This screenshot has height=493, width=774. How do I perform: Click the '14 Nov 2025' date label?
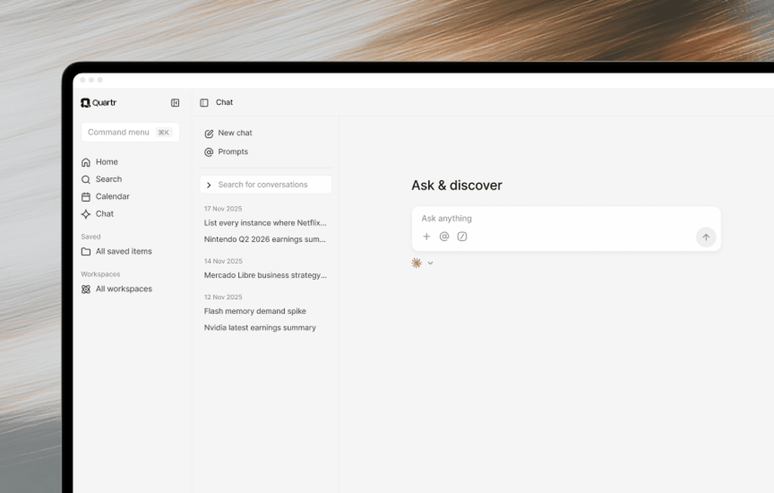point(223,262)
